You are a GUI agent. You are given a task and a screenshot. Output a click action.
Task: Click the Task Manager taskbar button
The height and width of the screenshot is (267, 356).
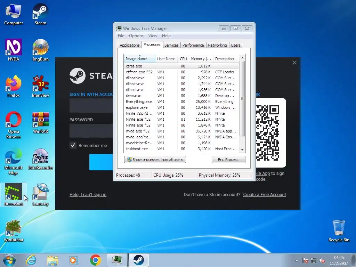[x=117, y=260]
